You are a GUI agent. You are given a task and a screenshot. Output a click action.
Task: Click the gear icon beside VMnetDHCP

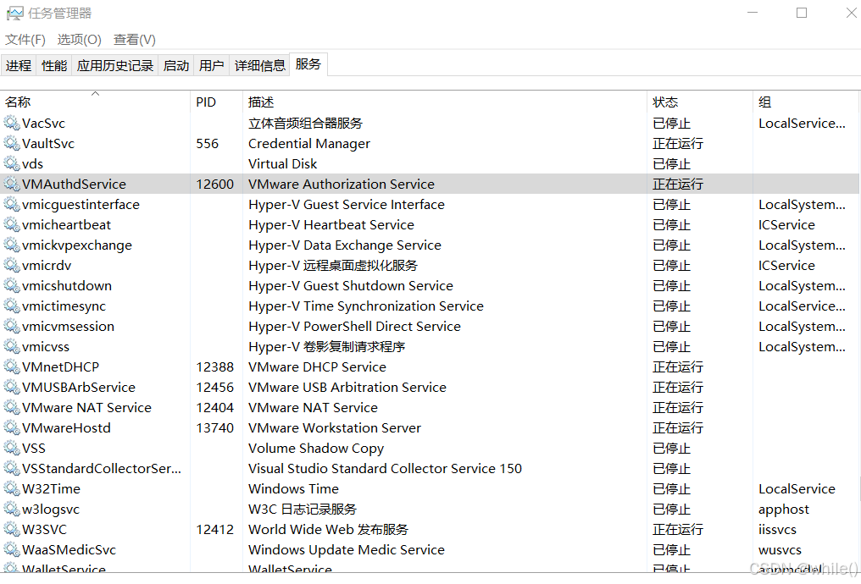pos(12,366)
